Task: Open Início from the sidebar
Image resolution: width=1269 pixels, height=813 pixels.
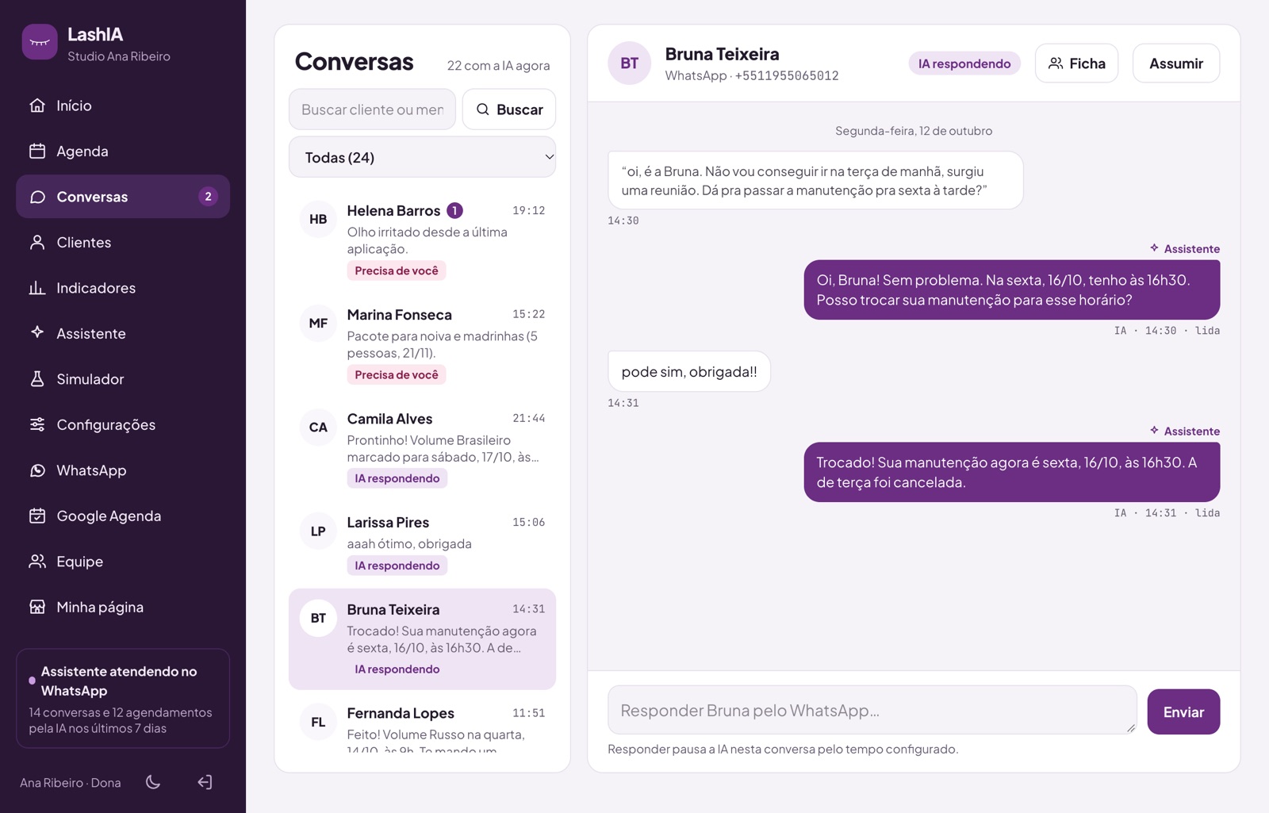Action: coord(123,105)
